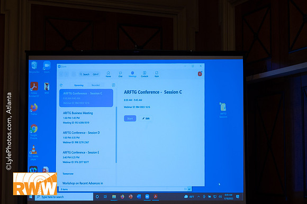Select ARFTG Conference - Session E entry
This screenshot has width=307, height=204.
pyautogui.click(x=86, y=157)
